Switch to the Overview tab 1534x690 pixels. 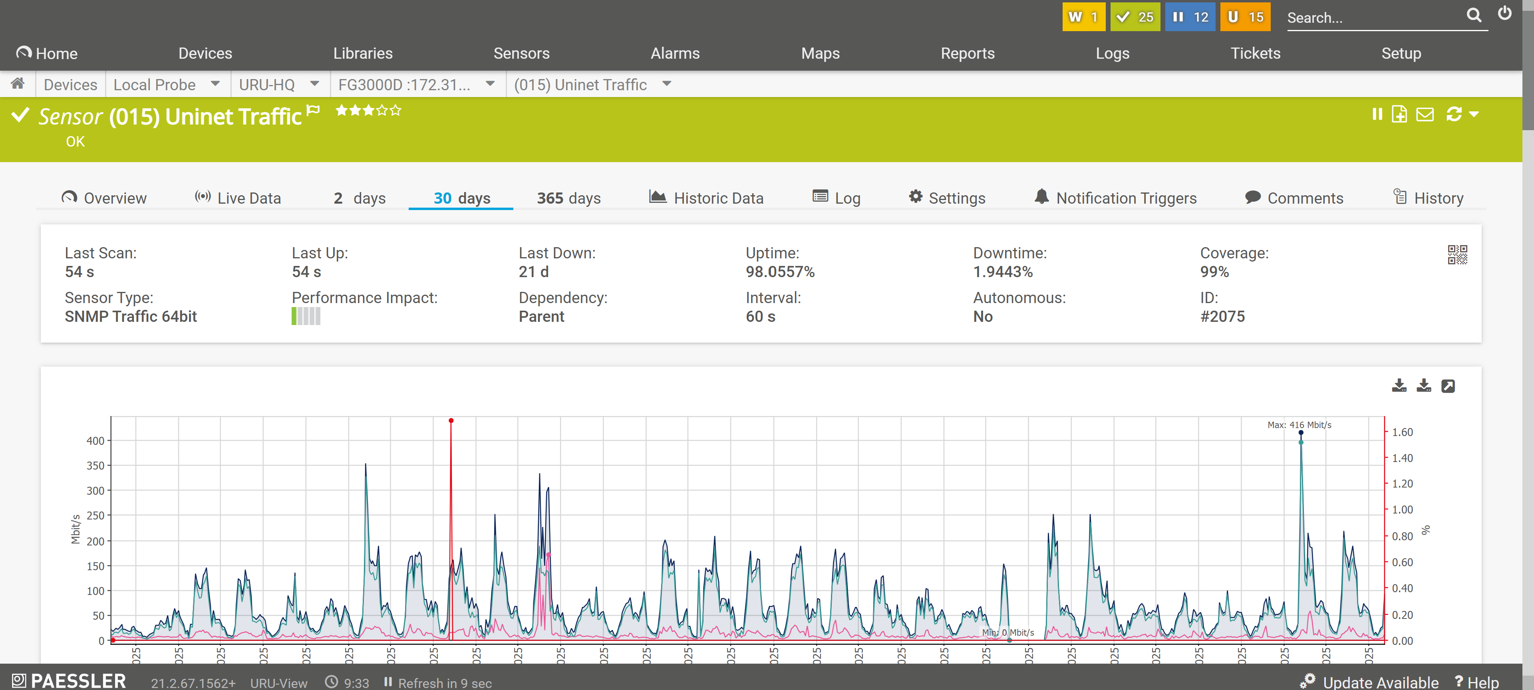point(103,198)
